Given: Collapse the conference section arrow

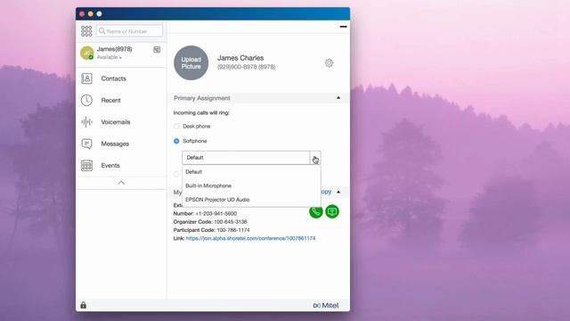Looking at the screenshot, I should [338, 192].
